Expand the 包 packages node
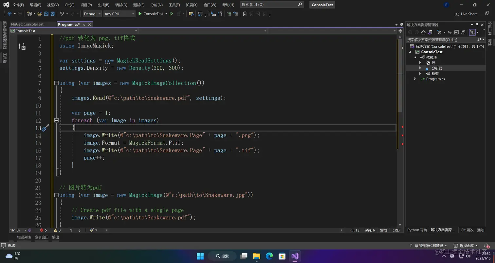Viewport: 495px width, 263px height. [x=420, y=62]
